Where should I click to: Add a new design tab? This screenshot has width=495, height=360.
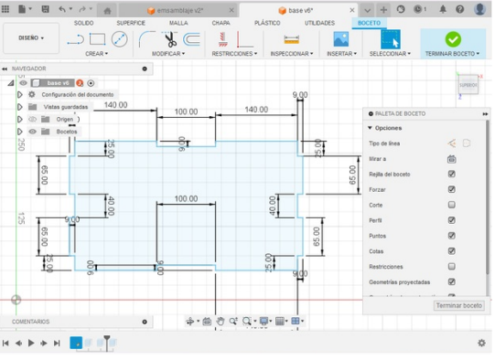(x=383, y=10)
